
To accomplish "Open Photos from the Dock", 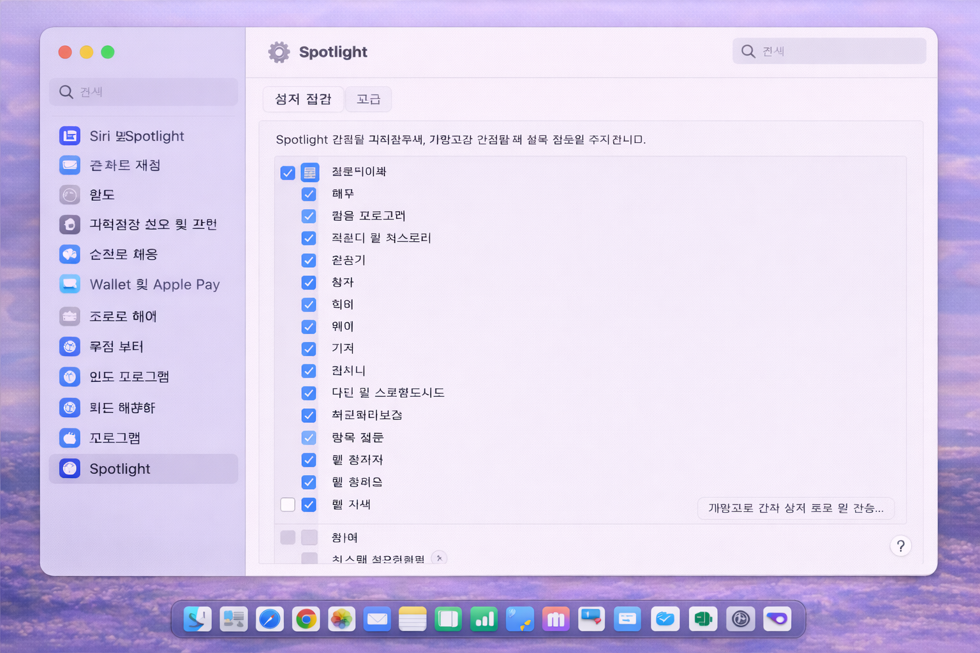I will (x=342, y=619).
